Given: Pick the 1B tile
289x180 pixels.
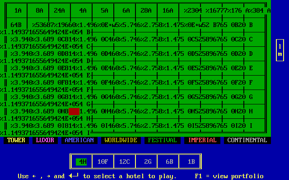Looking at the screenshot, I should pyautogui.click(x=191, y=162).
